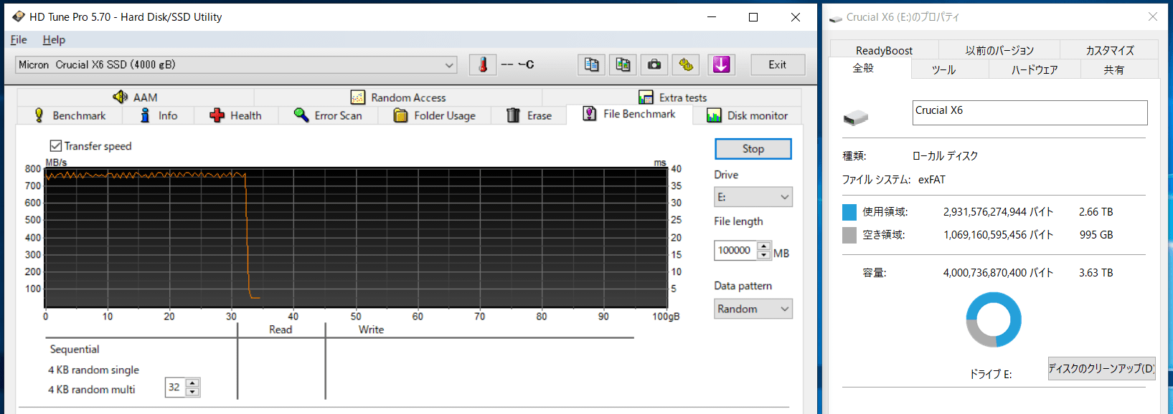Decrease the 4 KB random multi queue value
The image size is (1173, 414).
click(x=192, y=392)
